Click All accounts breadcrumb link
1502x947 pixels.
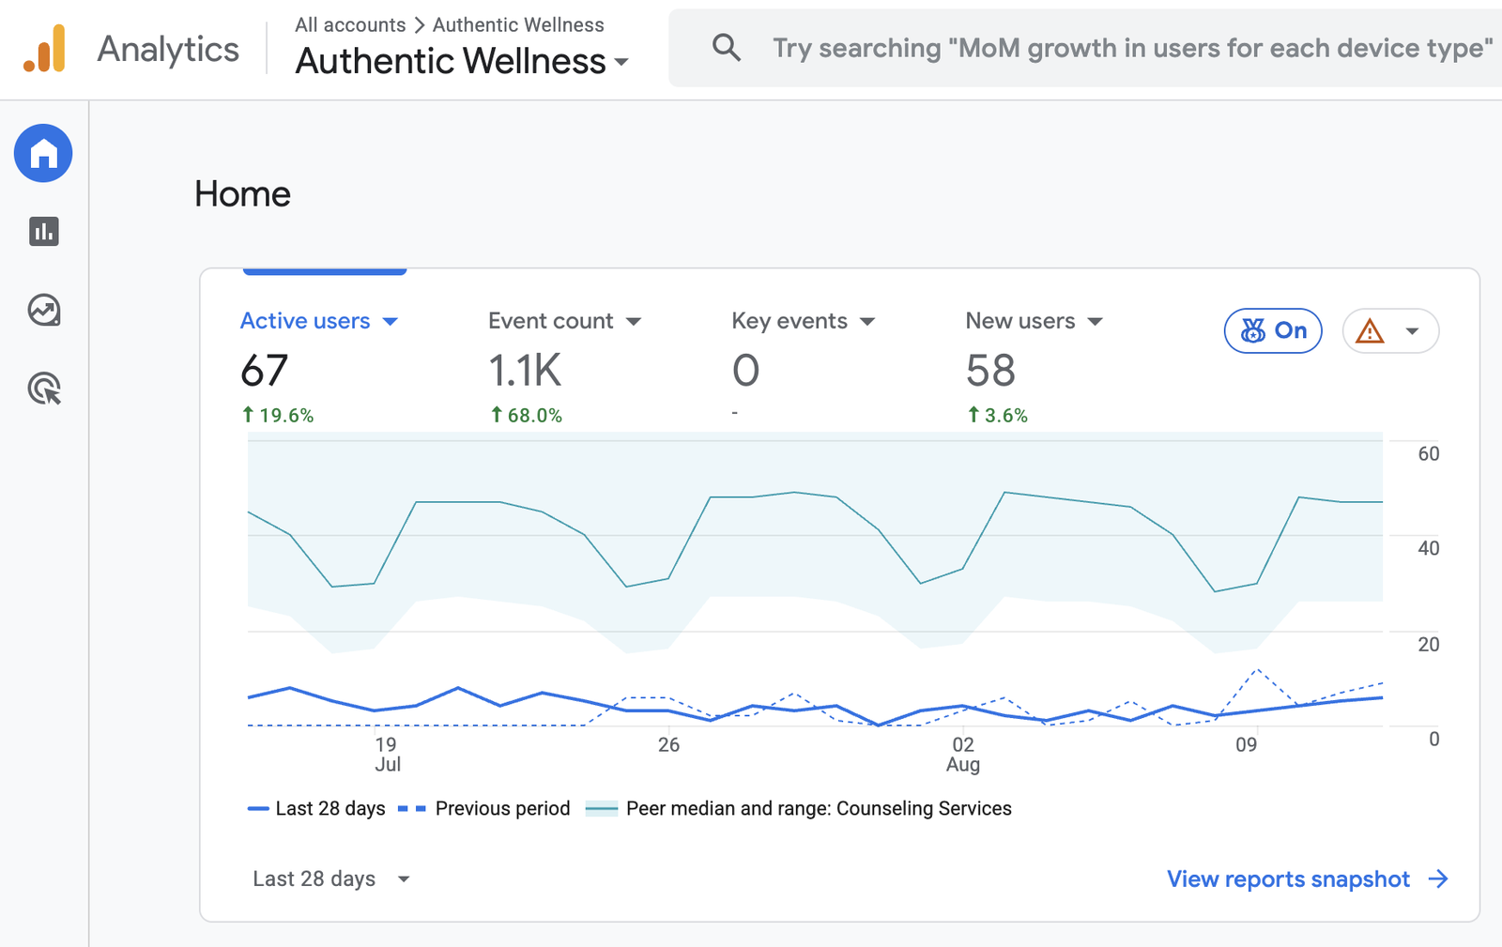coord(350,25)
